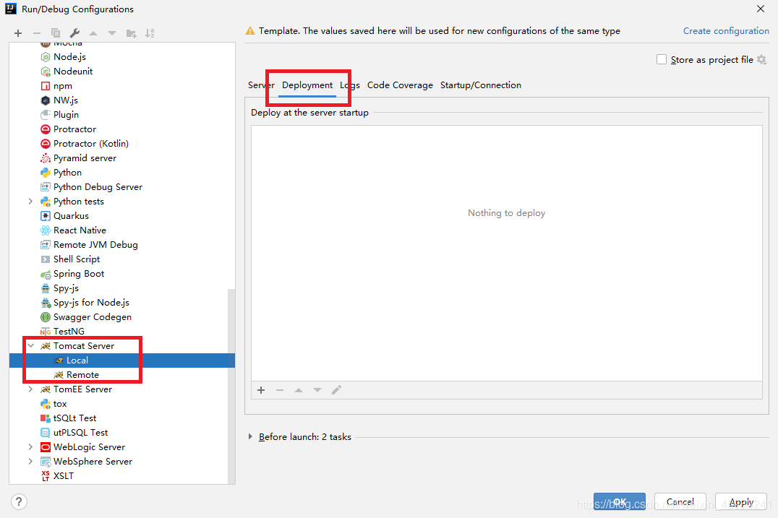Image resolution: width=778 pixels, height=518 pixels.
Task: Expand the TomEE Server node
Action: click(x=30, y=389)
